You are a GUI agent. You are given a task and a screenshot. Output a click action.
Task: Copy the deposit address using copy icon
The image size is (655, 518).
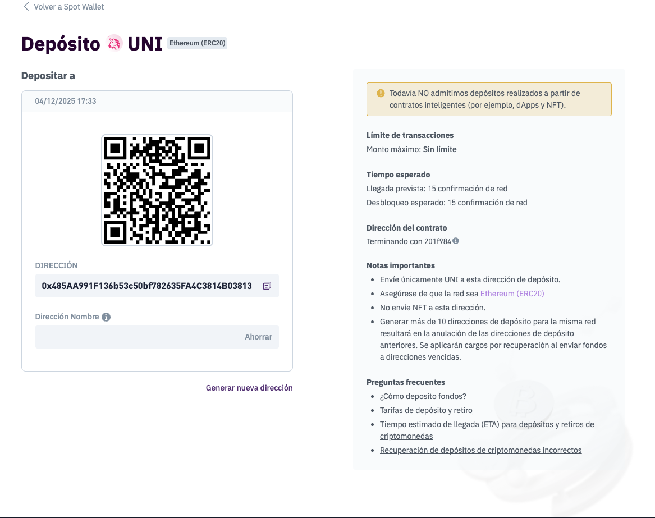pos(267,286)
